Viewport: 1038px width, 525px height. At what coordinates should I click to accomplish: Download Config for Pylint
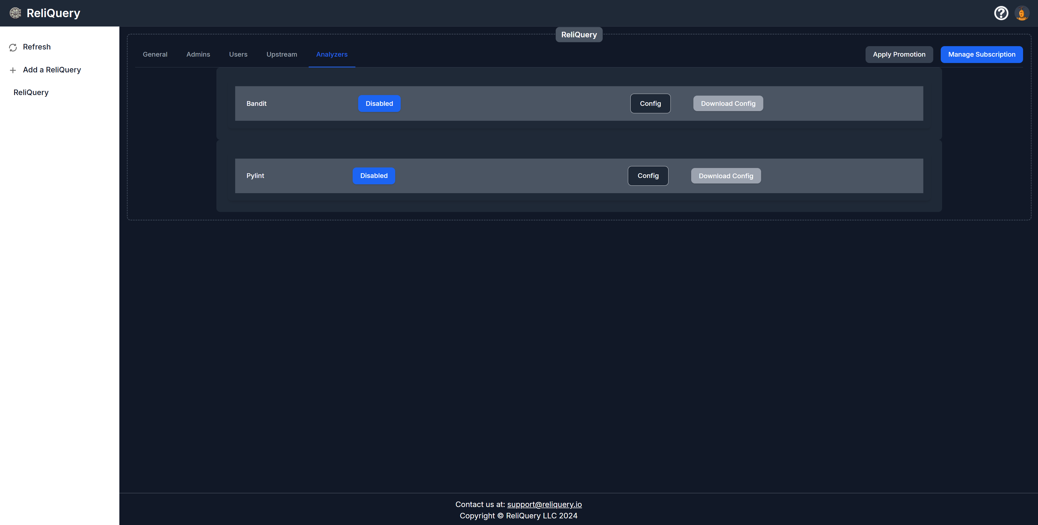[x=725, y=176]
